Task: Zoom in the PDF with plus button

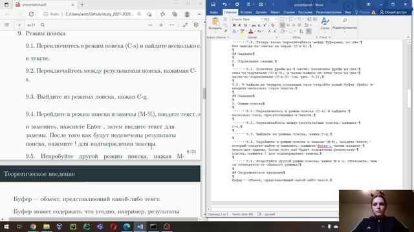Action: pos(161,25)
